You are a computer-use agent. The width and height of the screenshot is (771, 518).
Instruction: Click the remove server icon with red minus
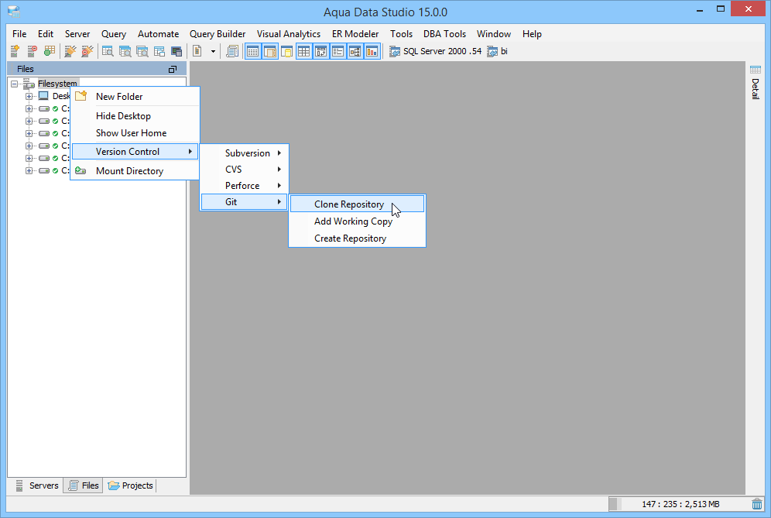pos(32,50)
